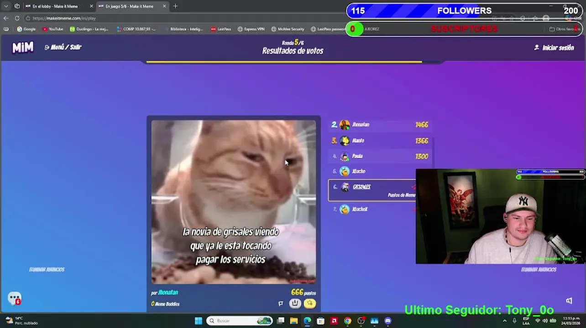
Task: Select Jhonatan row in leaderboard
Action: tap(380, 124)
